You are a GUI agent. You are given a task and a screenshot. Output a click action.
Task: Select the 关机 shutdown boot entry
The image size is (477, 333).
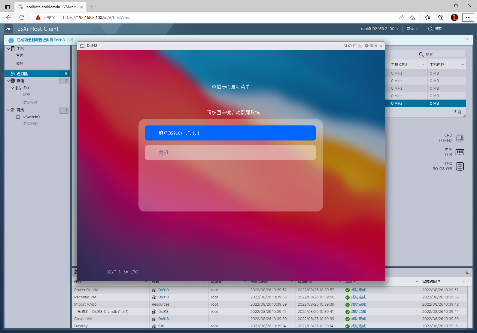[x=230, y=153]
